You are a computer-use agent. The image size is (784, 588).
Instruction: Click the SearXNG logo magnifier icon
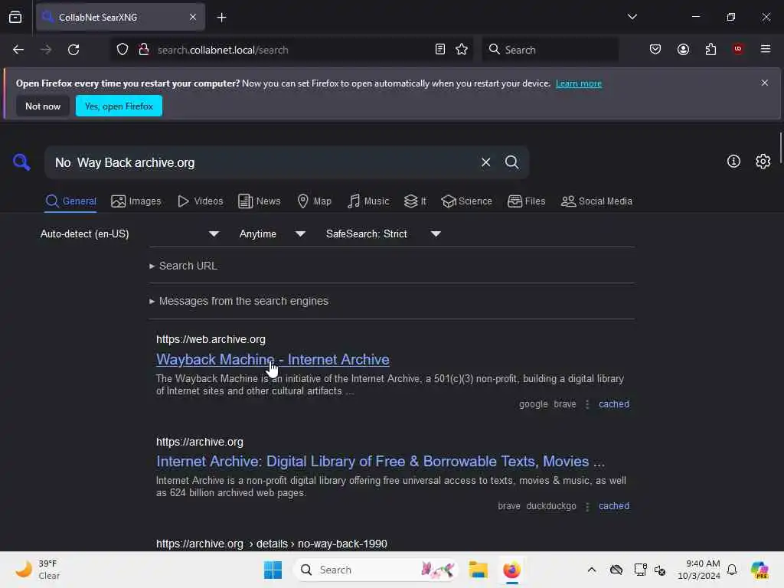coord(21,162)
